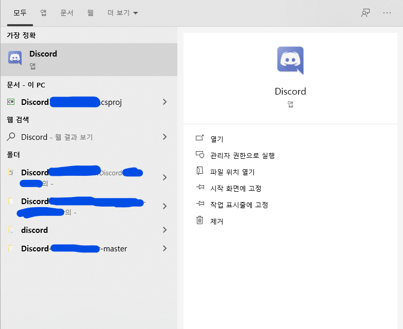Expand the web results arrow
403x329 pixels.
(164, 137)
